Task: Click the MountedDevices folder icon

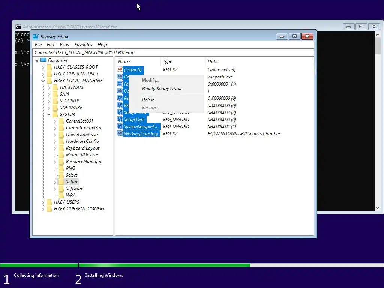Action: click(61, 155)
